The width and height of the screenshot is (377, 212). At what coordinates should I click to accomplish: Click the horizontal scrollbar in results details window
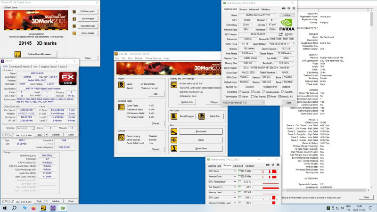click(x=326, y=190)
